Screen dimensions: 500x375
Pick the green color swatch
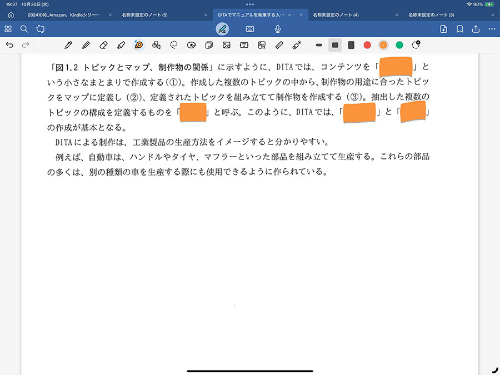click(399, 45)
